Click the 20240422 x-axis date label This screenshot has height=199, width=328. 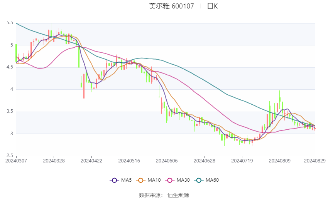[91, 161]
